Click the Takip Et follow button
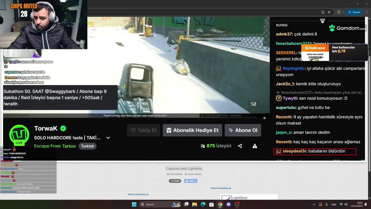 pos(143,130)
